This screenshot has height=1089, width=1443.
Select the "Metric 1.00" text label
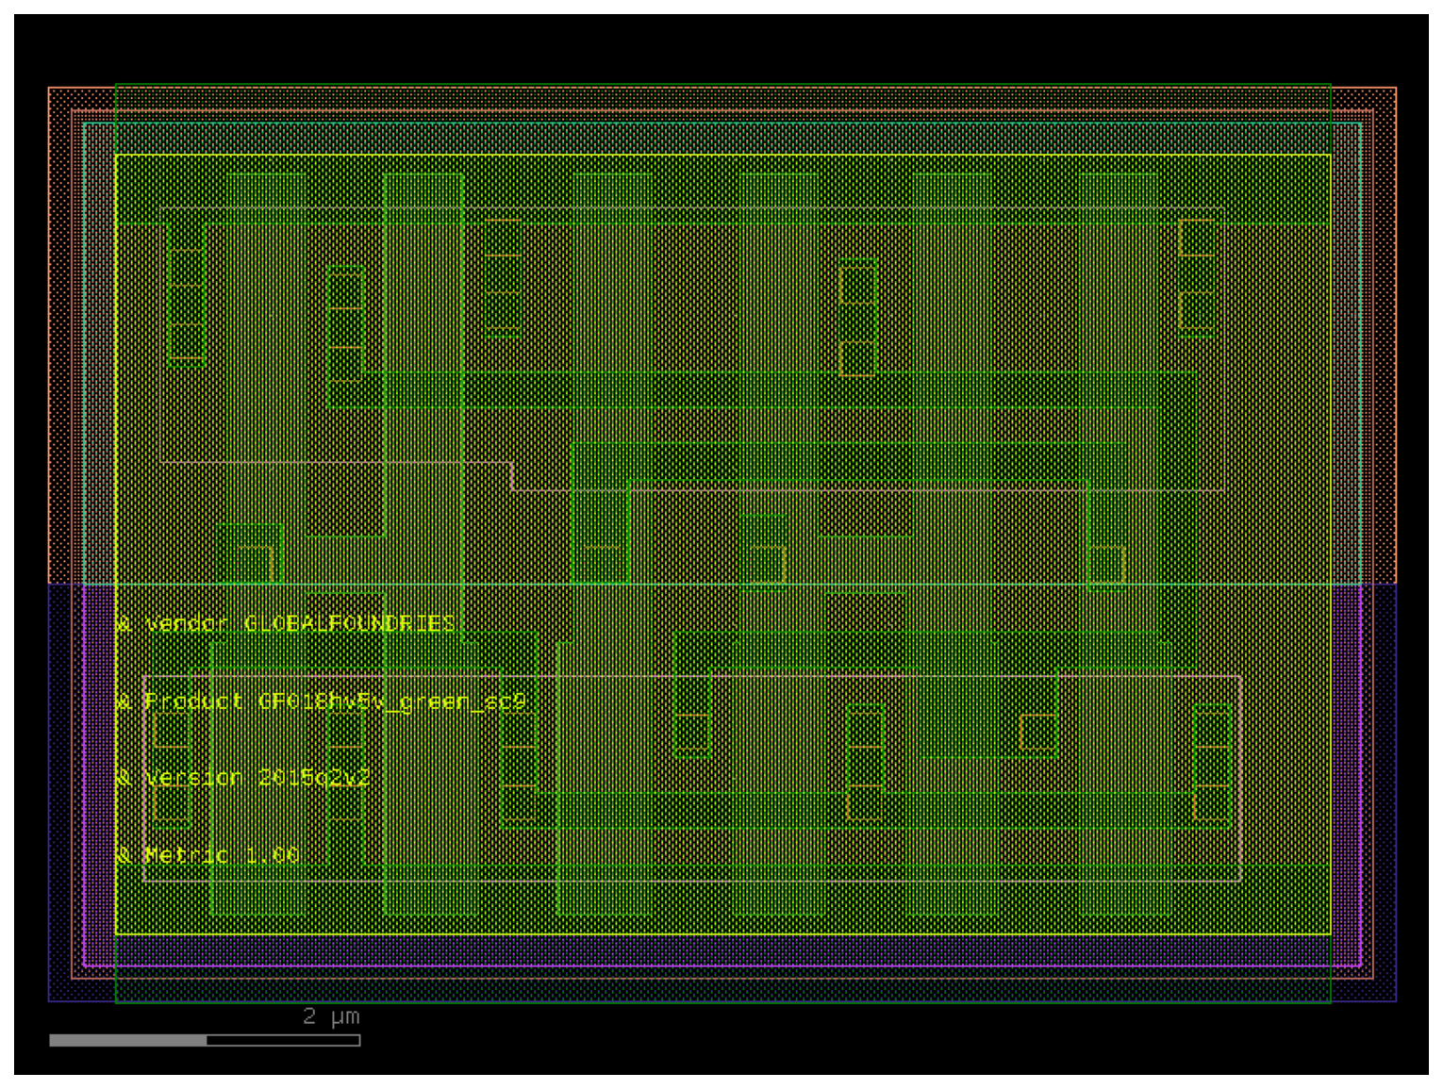[x=222, y=855]
